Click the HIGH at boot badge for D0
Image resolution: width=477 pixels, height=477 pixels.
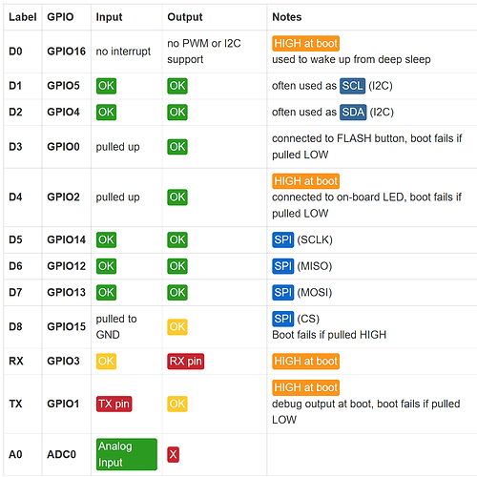(x=305, y=43)
